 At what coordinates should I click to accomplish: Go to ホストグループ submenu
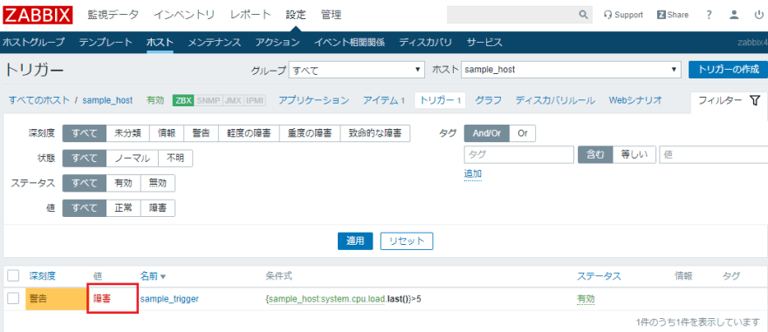(33, 43)
